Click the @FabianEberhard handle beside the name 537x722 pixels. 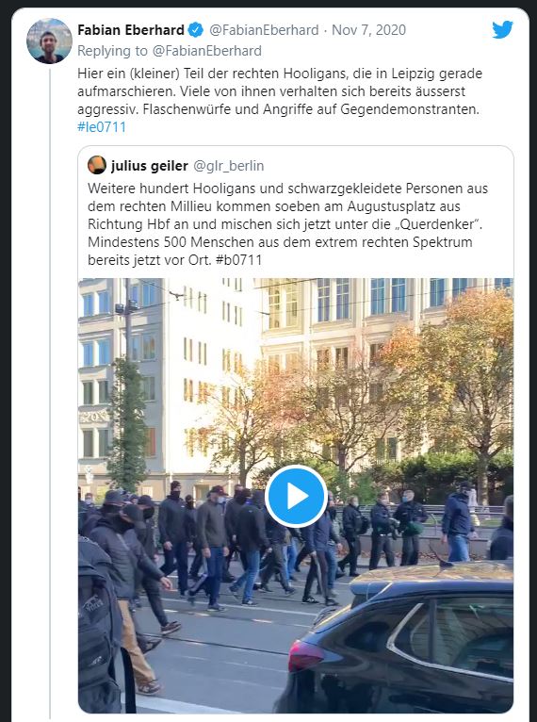tap(264, 30)
